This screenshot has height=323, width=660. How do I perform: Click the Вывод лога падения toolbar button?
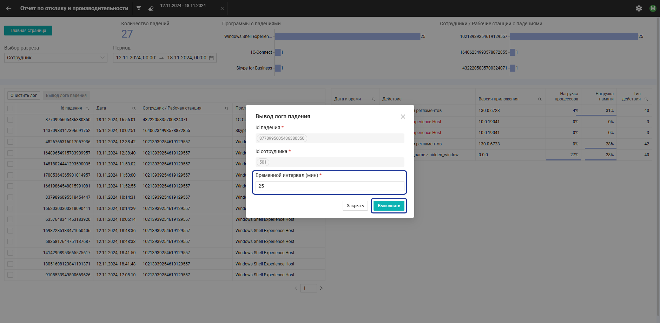pyautogui.click(x=66, y=95)
